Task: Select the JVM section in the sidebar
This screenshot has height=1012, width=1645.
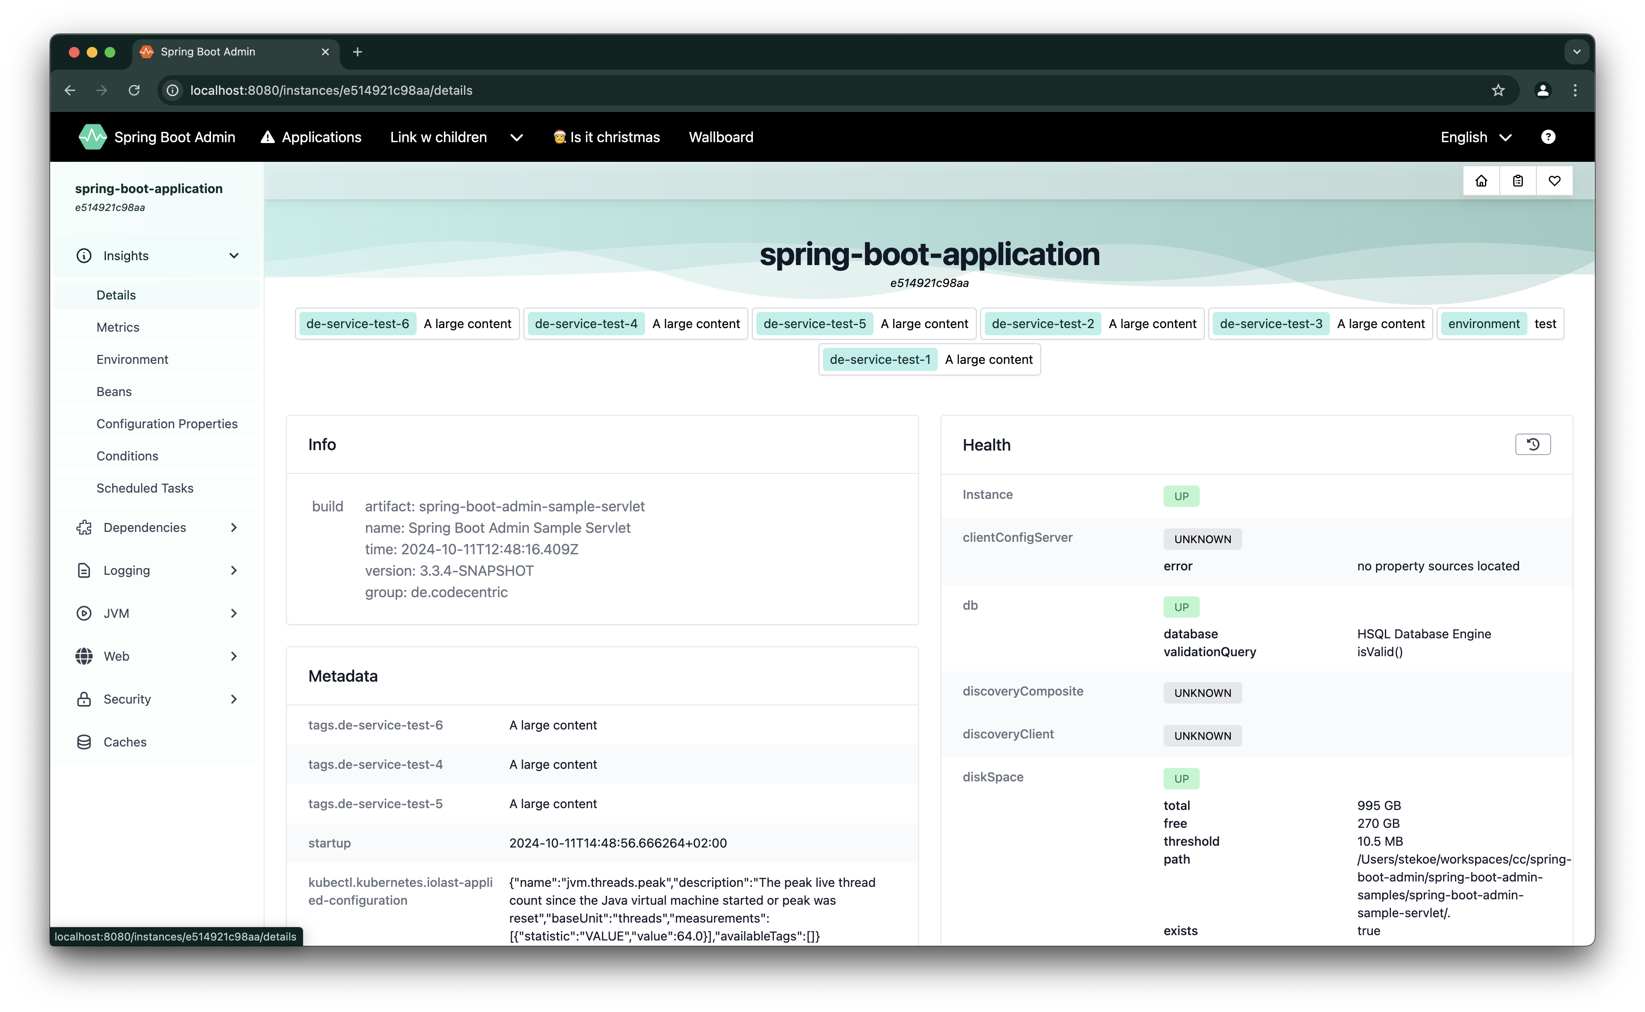Action: coord(117,612)
